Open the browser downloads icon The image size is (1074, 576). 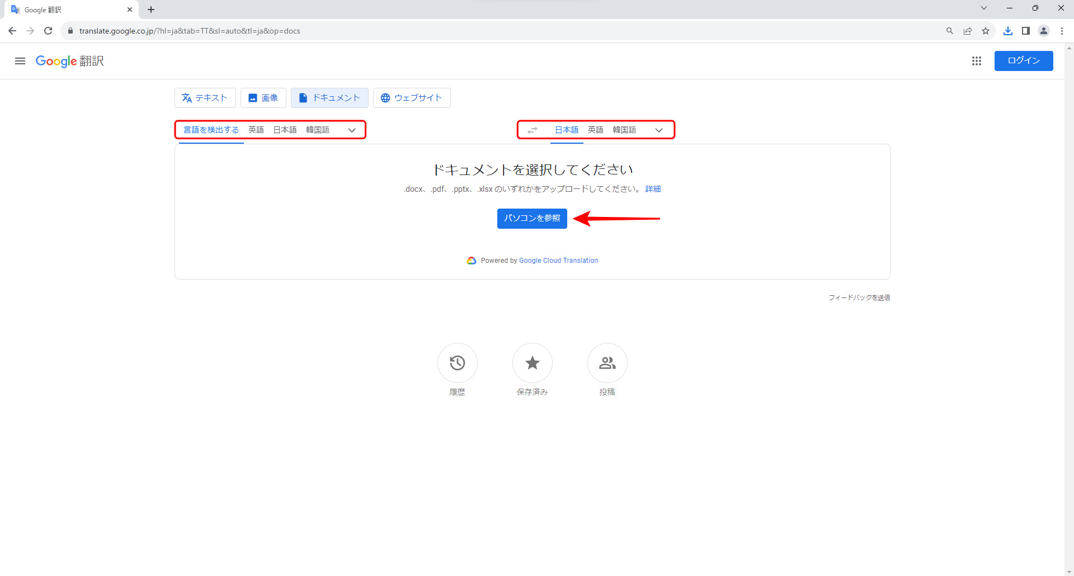point(1008,31)
